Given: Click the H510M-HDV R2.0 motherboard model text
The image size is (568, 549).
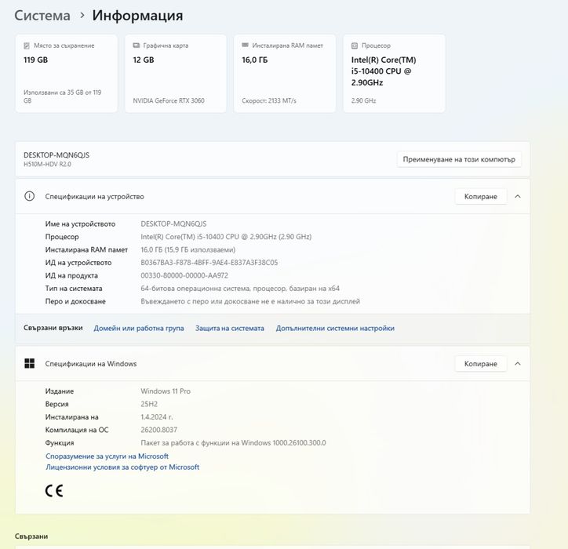Looking at the screenshot, I should (47, 164).
